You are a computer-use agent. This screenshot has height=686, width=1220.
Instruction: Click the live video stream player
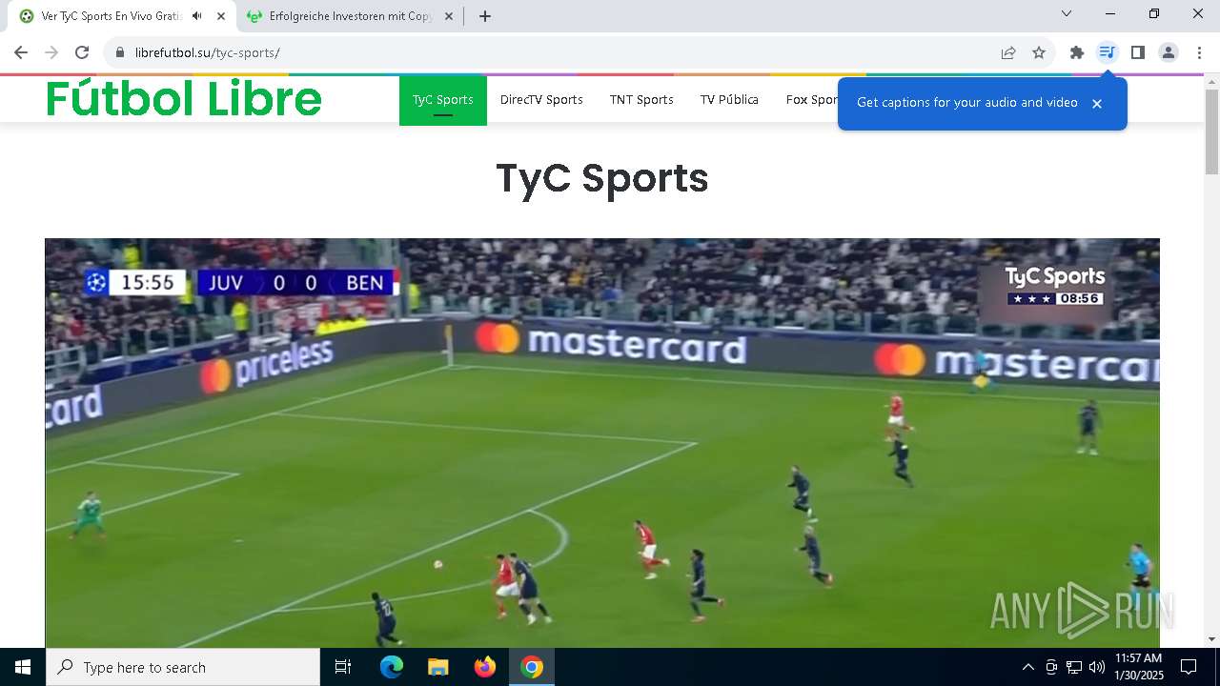click(x=602, y=443)
